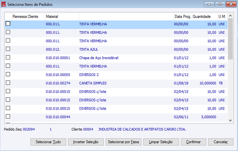Click the unit 'TB' cell
The height and width of the screenshot is (151, 238).
(x=221, y=83)
